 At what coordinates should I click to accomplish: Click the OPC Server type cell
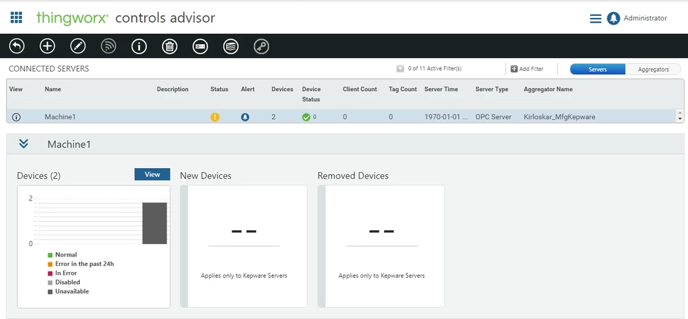click(x=493, y=117)
